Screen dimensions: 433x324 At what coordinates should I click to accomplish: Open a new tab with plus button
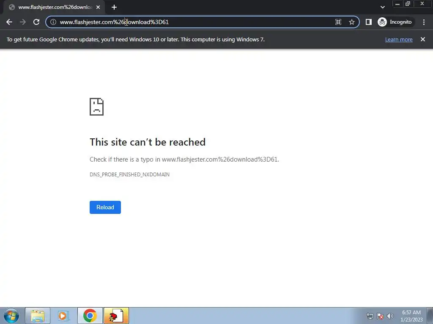[114, 7]
